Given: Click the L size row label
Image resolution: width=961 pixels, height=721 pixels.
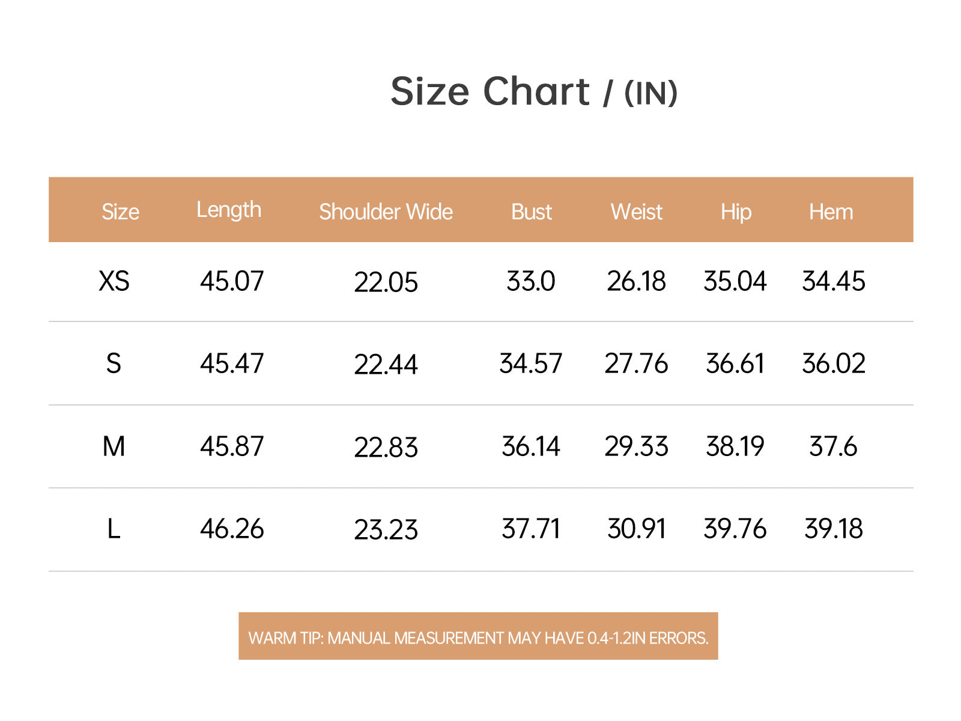Looking at the screenshot, I should click(x=114, y=529).
